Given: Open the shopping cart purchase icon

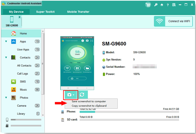Looking at the screenshot, I should point(148,5).
